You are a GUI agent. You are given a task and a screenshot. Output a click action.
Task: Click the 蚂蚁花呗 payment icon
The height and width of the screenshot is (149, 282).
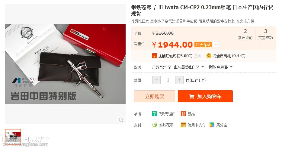pyautogui.click(x=155, y=125)
